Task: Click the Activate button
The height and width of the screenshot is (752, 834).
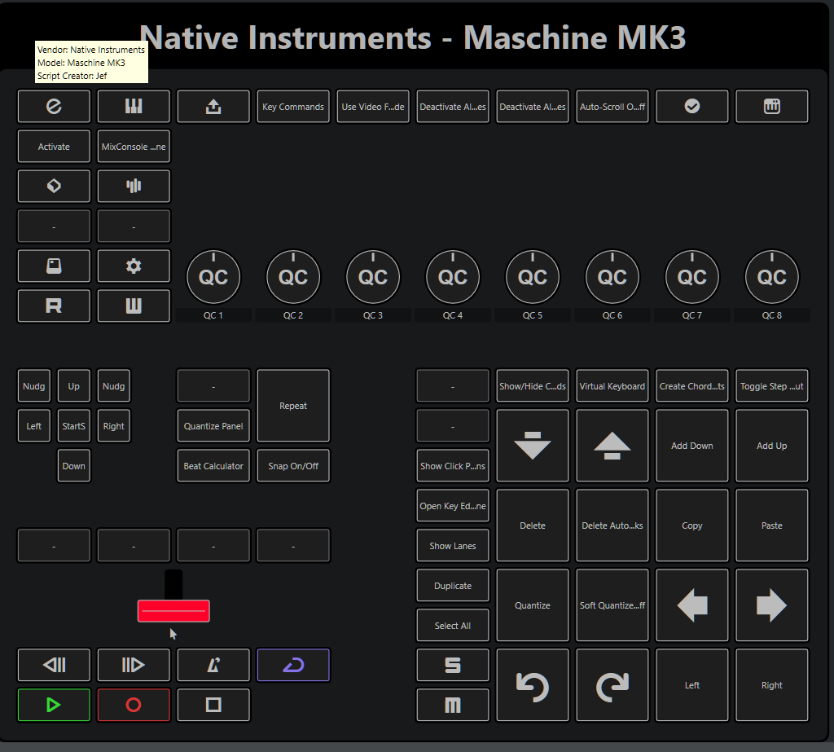Action: point(54,147)
